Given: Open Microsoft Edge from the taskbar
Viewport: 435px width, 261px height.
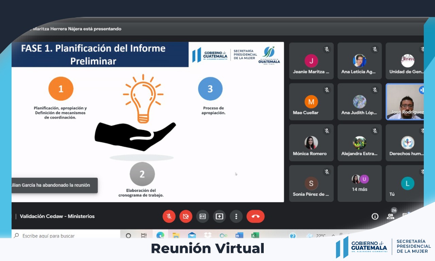Looking at the screenshot, I should coord(160,235).
